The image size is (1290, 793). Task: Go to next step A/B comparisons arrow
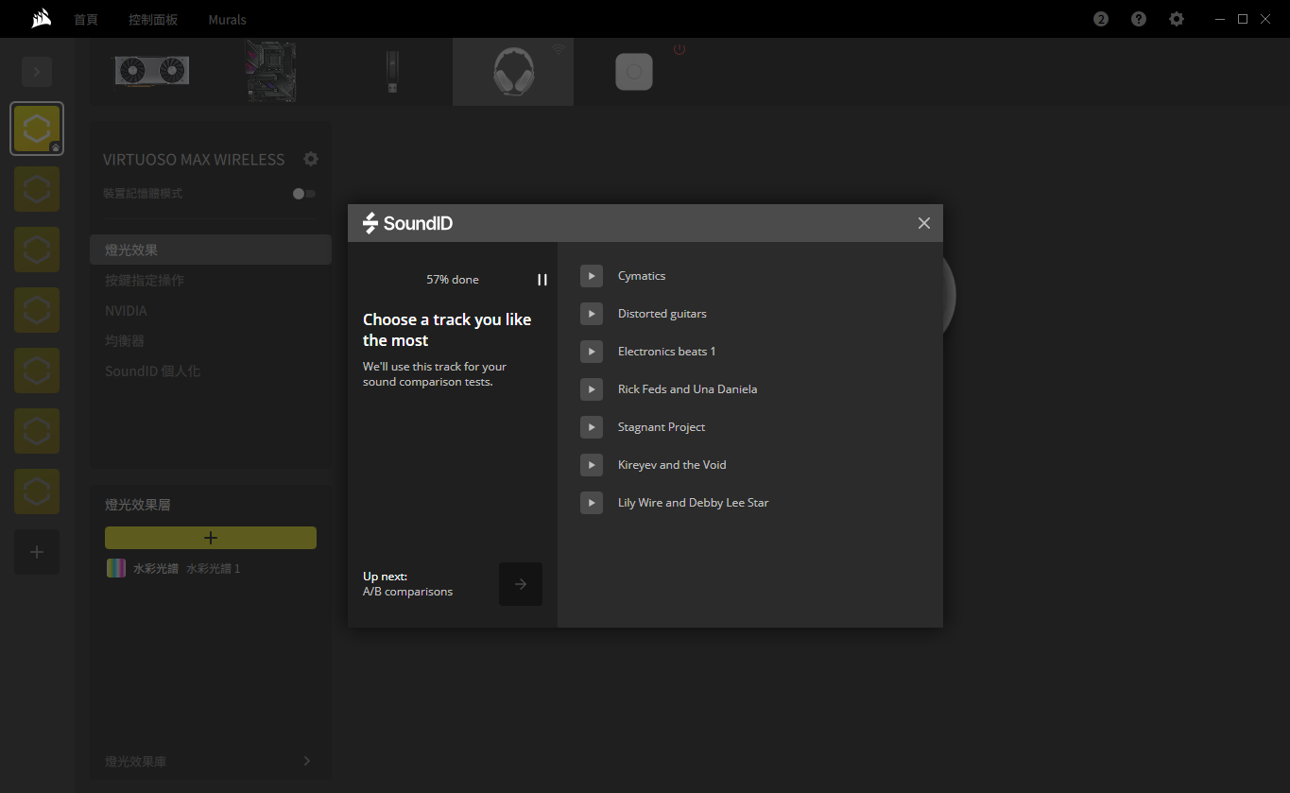[x=521, y=584]
